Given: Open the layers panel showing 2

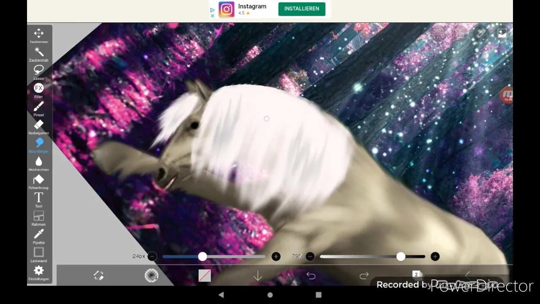Looking at the screenshot, I should click(x=417, y=275).
